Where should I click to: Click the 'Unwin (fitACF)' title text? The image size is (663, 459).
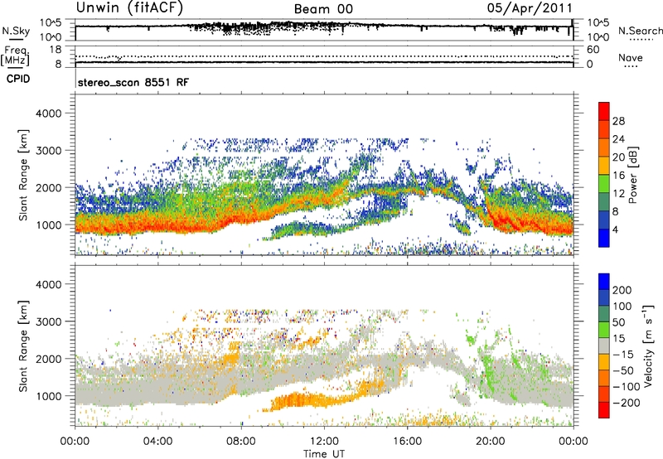[129, 8]
